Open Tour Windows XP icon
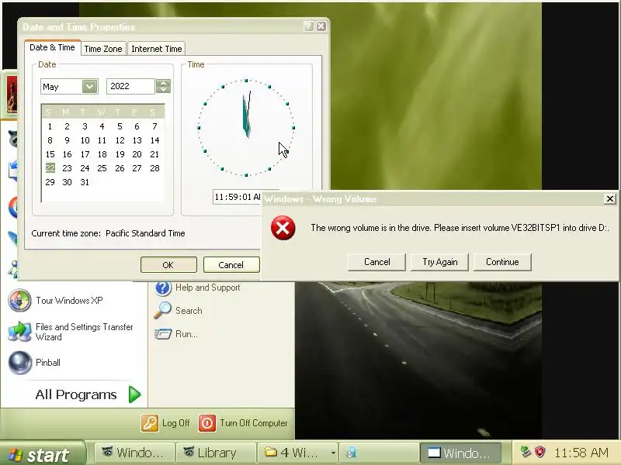This screenshot has width=621, height=465. tap(19, 301)
